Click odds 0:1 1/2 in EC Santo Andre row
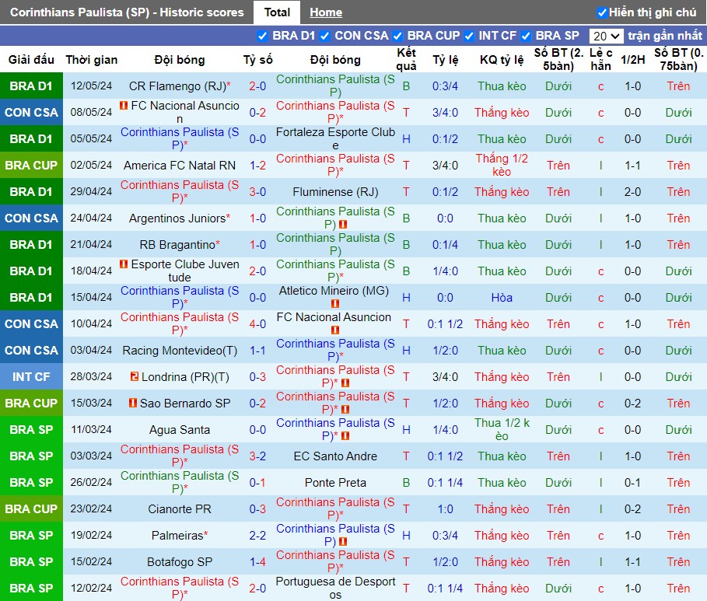Viewport: 707px width, 601px height. tap(445, 456)
